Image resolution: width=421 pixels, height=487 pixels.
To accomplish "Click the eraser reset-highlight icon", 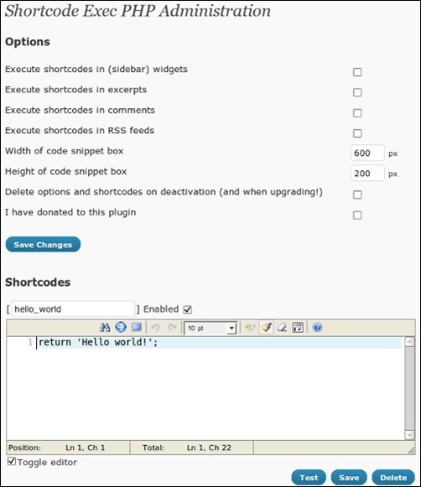I will coord(282,328).
